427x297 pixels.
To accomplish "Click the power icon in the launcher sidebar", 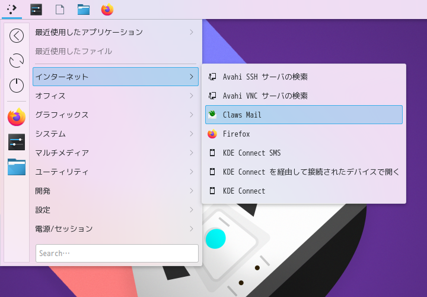I will [x=17, y=86].
